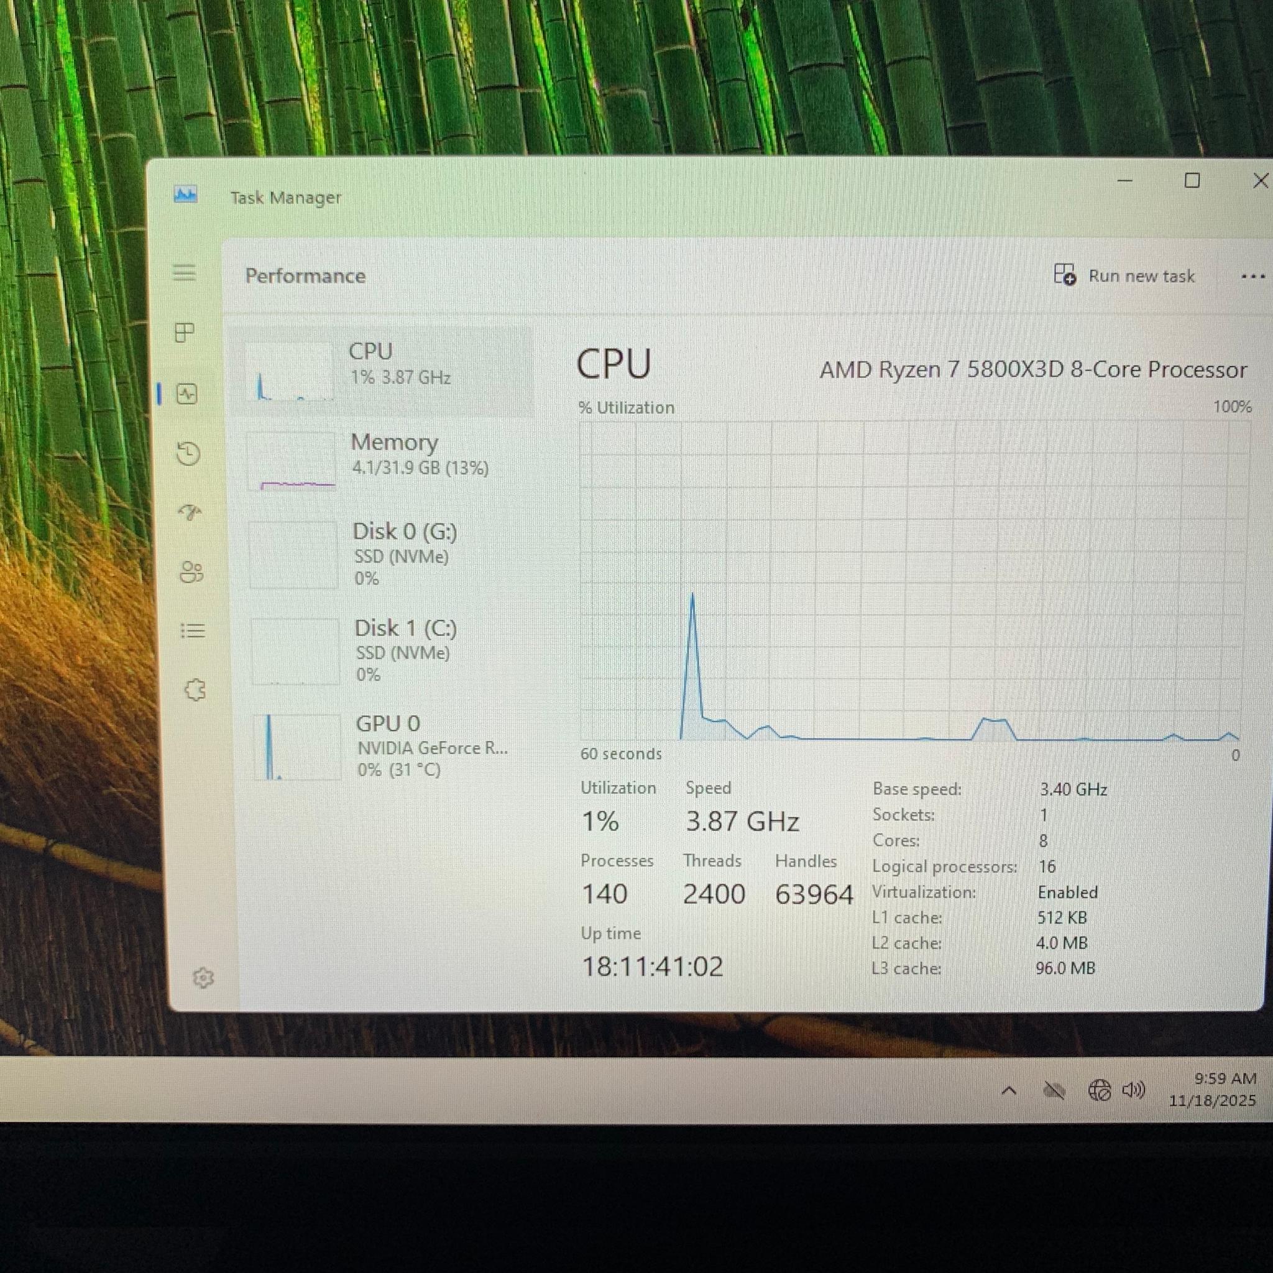
Task: Click the Up time value 18:11:41:02
Action: coord(652,967)
